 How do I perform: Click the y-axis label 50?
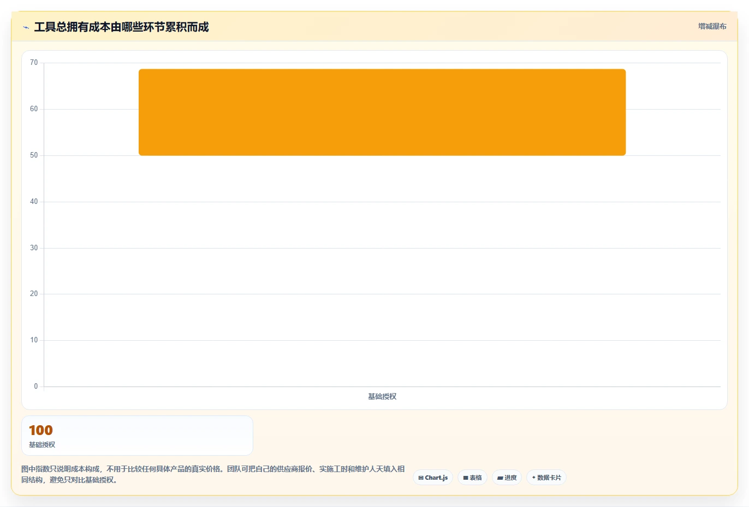(x=34, y=155)
